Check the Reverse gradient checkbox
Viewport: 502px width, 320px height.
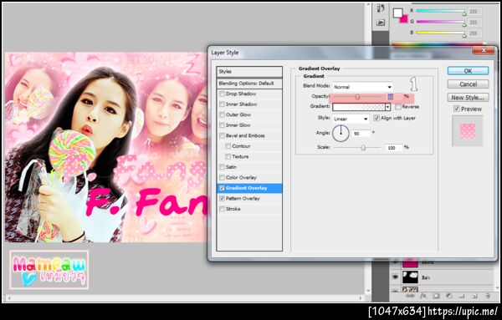pyautogui.click(x=398, y=107)
